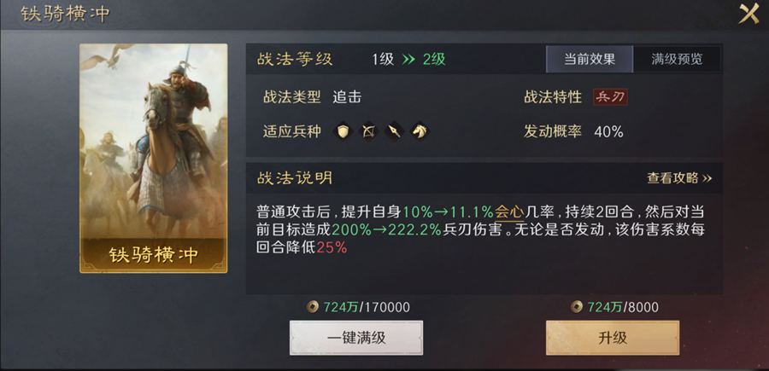Tap the shield infantry troop icon
This screenshot has width=769, height=371.
pyautogui.click(x=343, y=131)
